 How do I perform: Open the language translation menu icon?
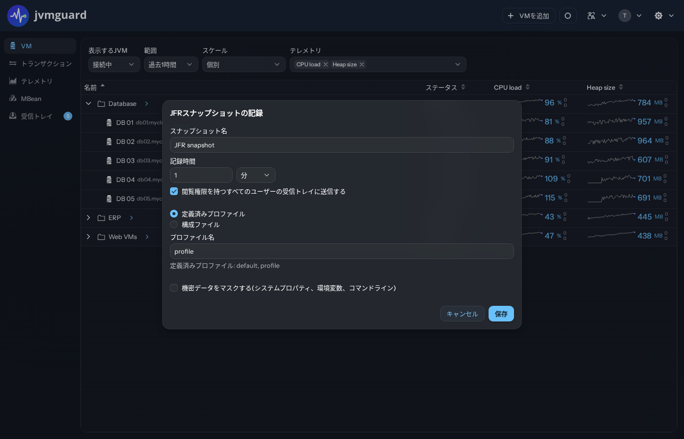pyautogui.click(x=591, y=16)
